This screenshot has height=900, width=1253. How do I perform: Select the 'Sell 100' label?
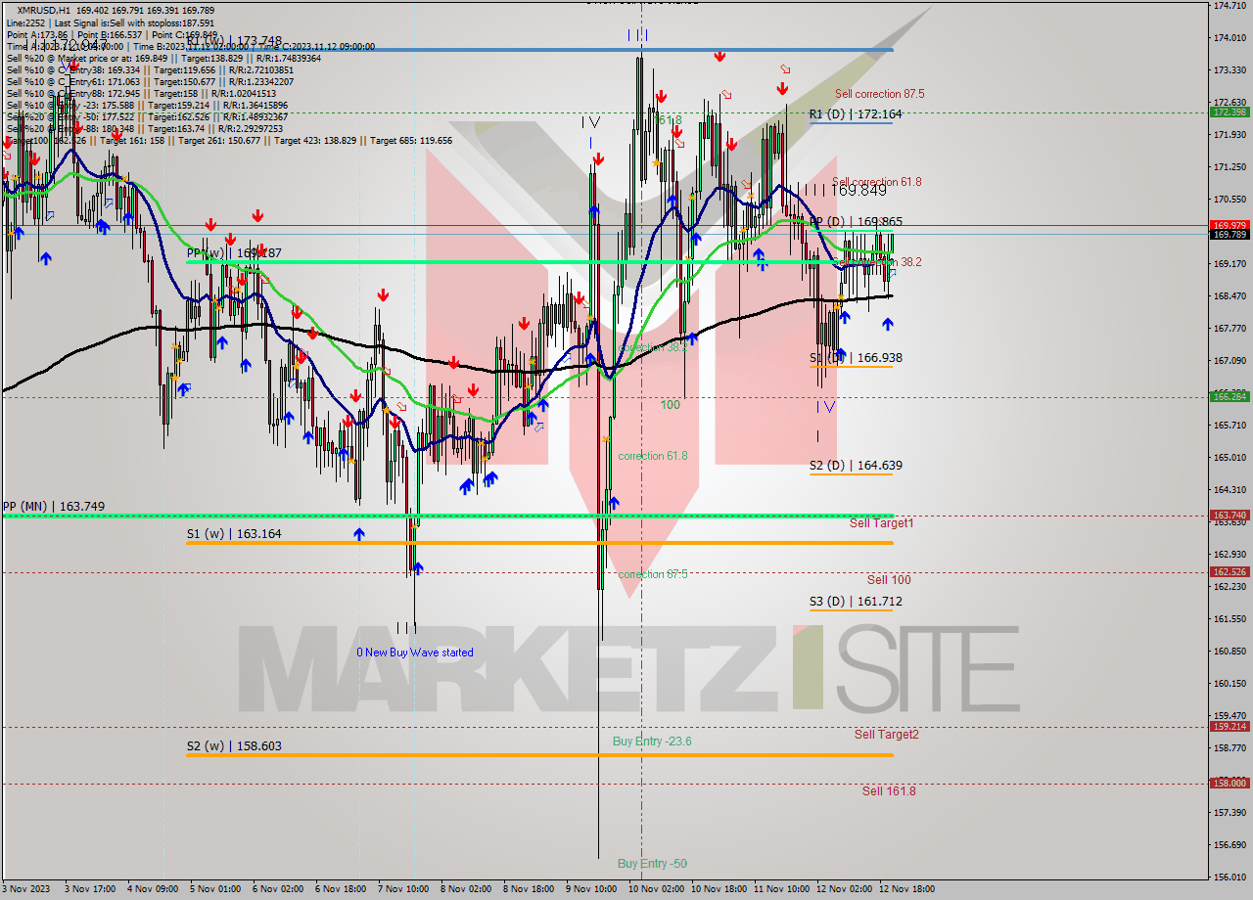point(889,580)
